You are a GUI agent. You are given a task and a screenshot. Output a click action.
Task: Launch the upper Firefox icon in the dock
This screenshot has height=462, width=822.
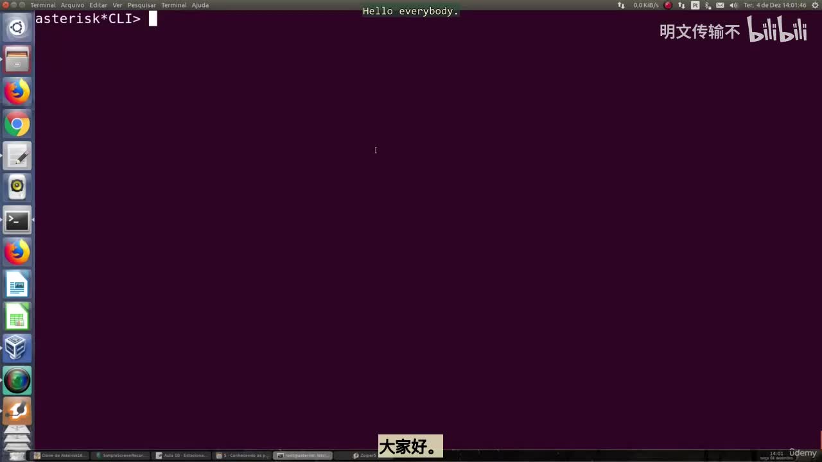pos(17,92)
